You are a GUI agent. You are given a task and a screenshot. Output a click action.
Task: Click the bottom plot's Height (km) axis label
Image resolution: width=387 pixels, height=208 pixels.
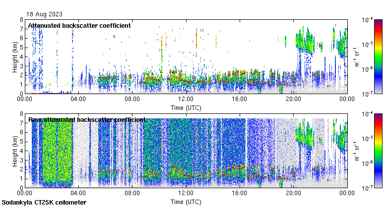coord(15,151)
